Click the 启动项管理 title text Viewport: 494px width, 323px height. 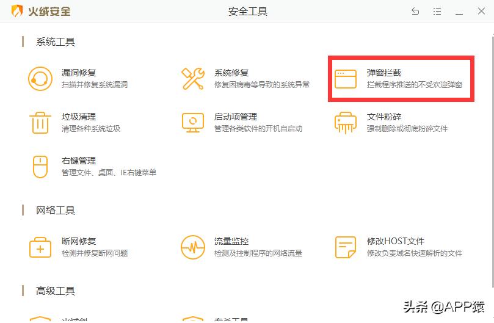pyautogui.click(x=236, y=117)
